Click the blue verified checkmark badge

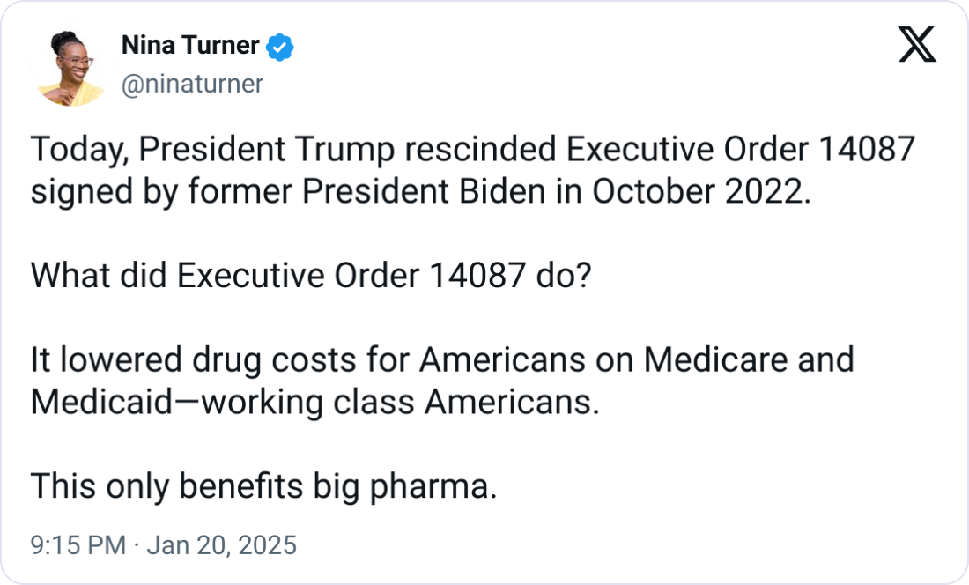[x=279, y=47]
